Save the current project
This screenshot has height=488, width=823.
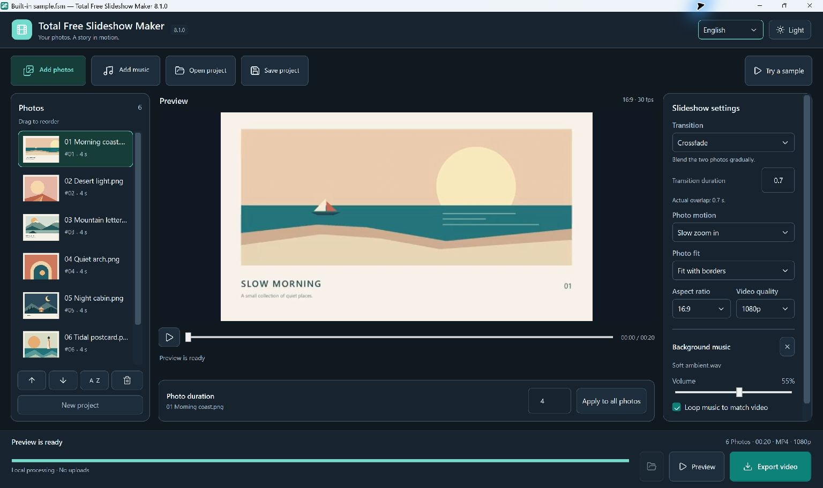coord(274,70)
